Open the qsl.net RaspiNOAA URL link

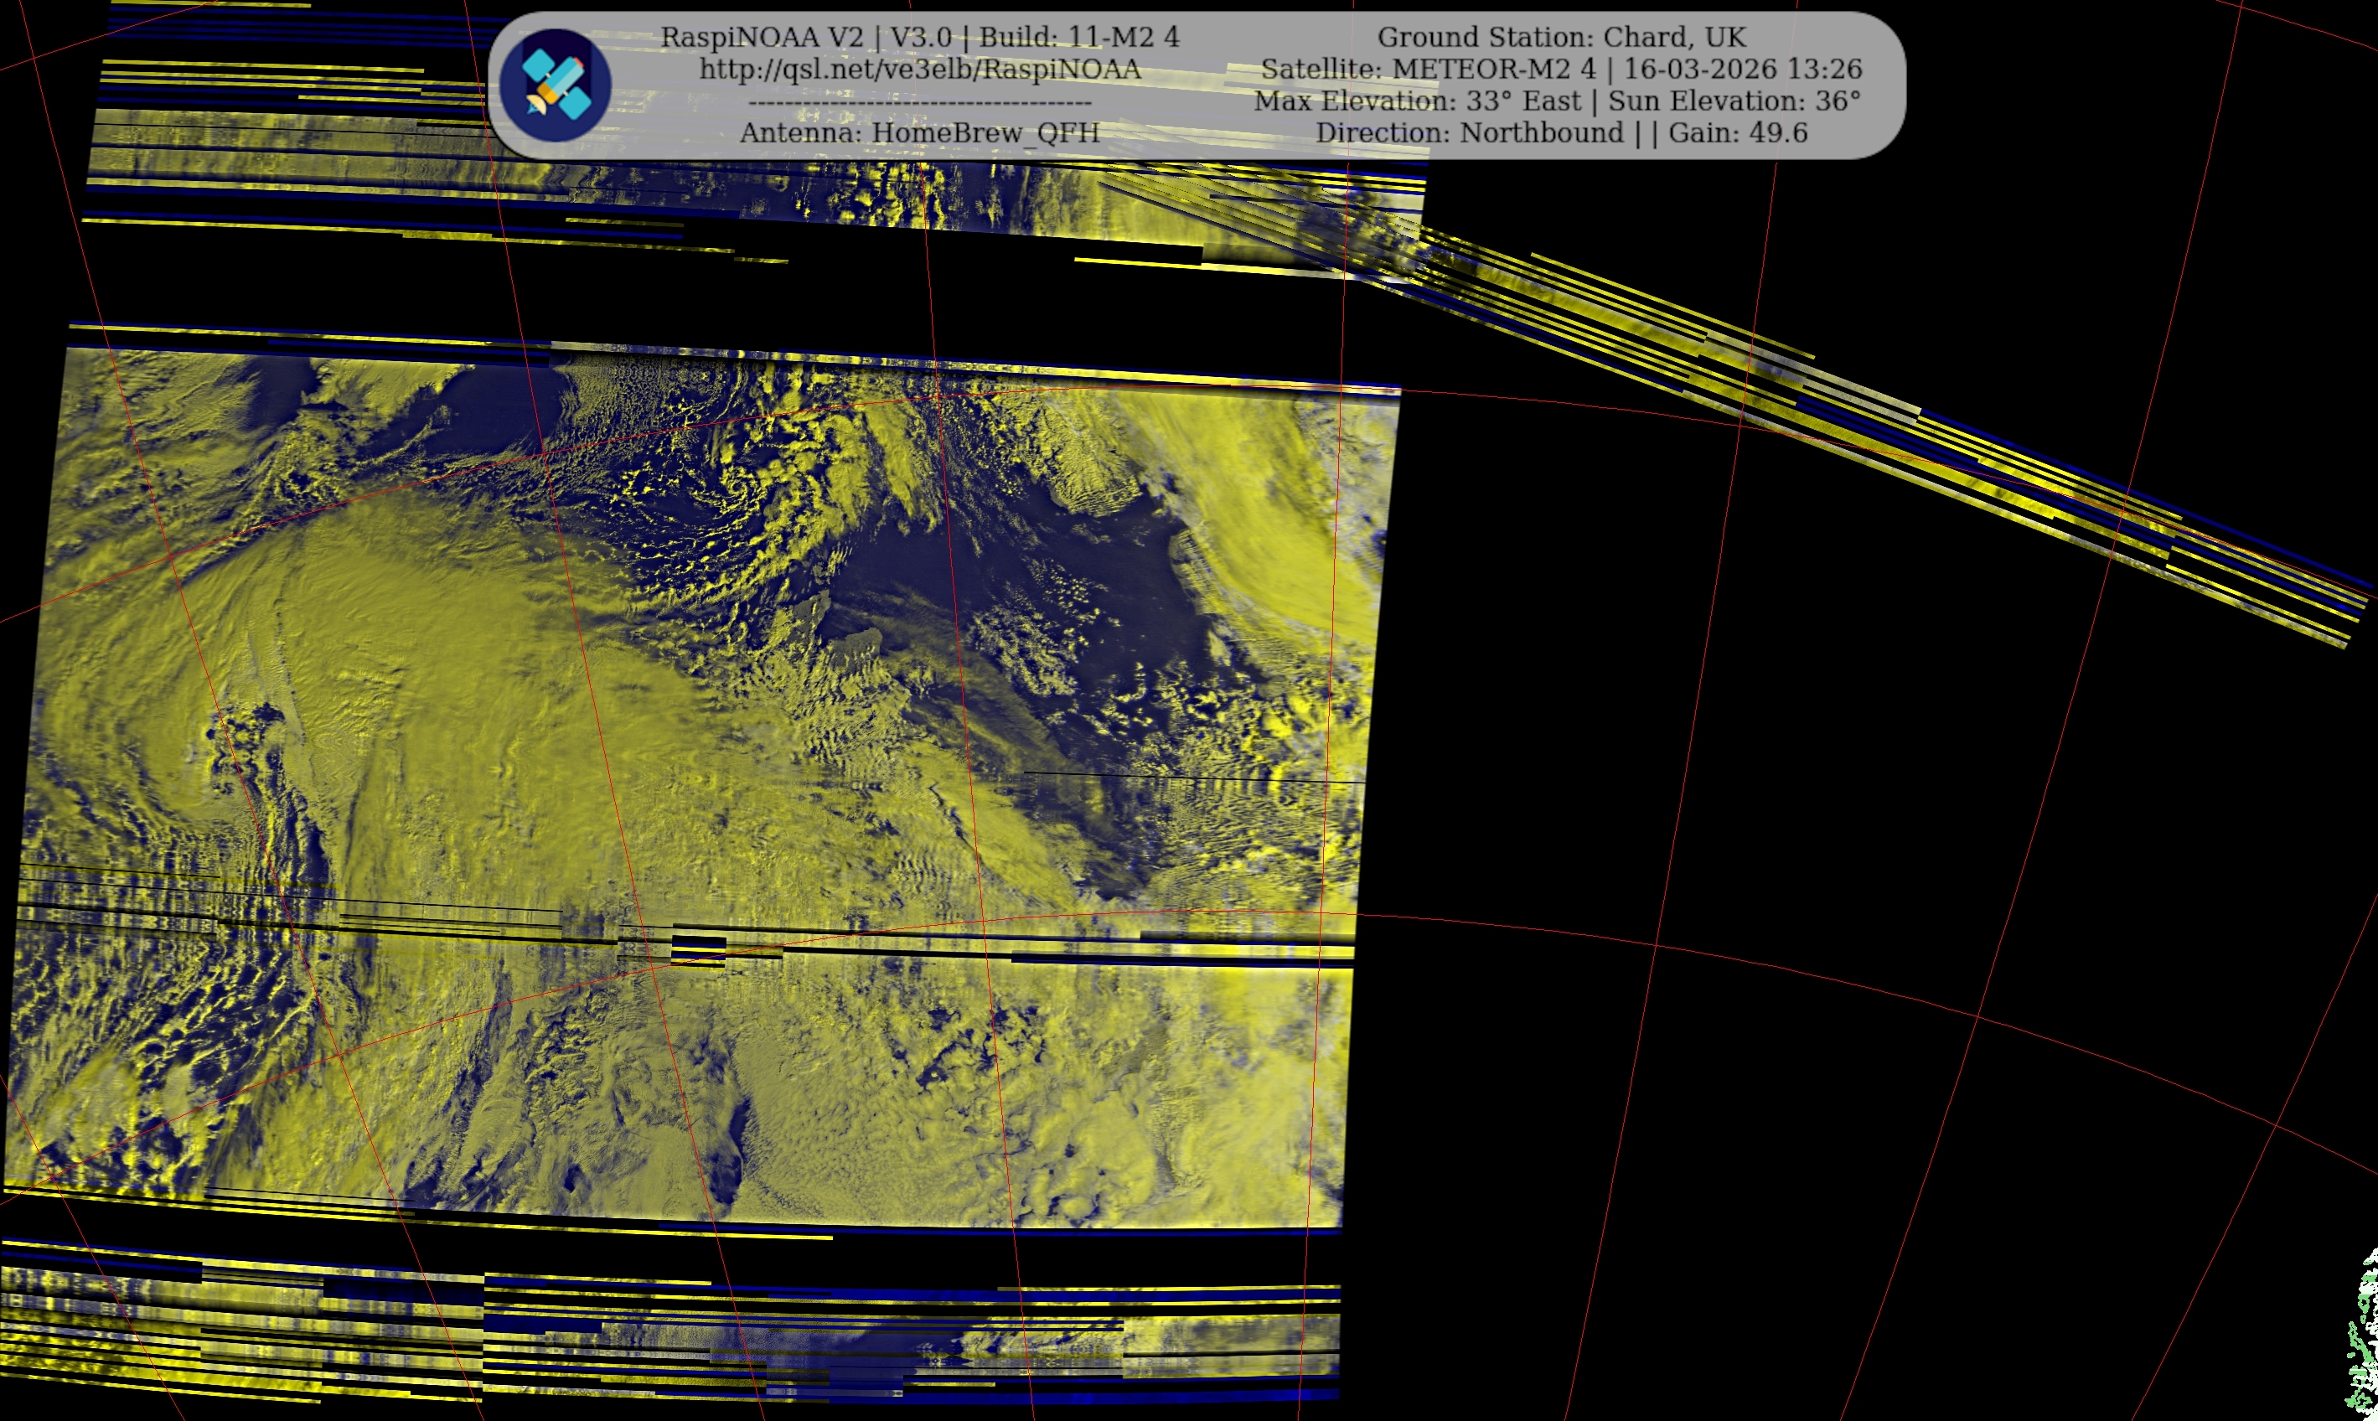pyautogui.click(x=919, y=69)
